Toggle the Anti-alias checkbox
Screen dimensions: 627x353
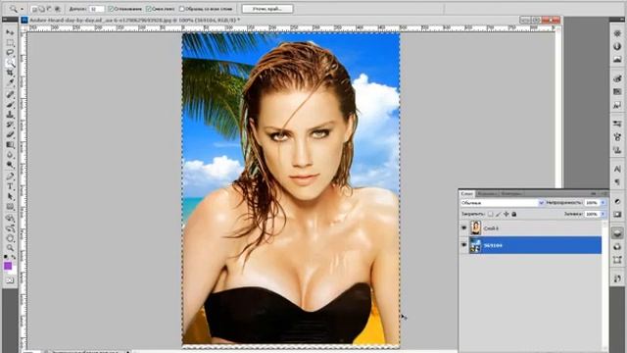click(x=111, y=9)
